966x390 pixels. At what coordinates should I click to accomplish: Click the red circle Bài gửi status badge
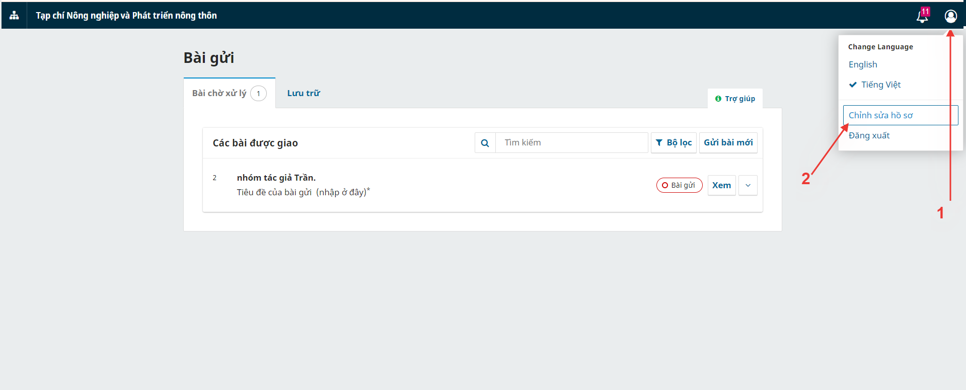tap(679, 185)
